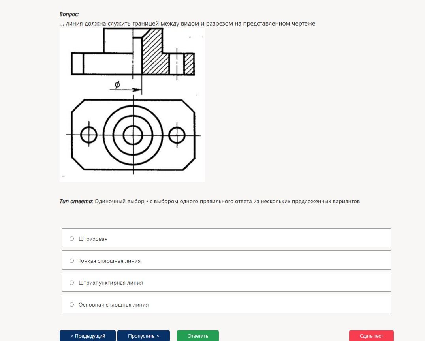The width and height of the screenshot is (425, 341).
Task: Finish the exam with "Сдать тест"
Action: coord(371,336)
